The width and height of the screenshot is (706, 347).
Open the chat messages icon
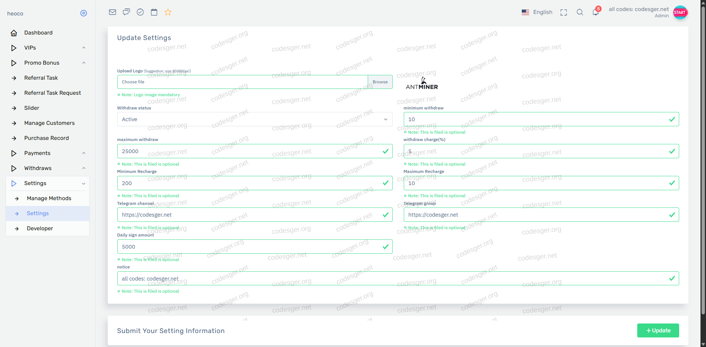tap(126, 12)
